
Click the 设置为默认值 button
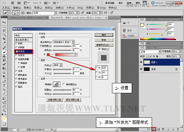[x=54, y=100]
